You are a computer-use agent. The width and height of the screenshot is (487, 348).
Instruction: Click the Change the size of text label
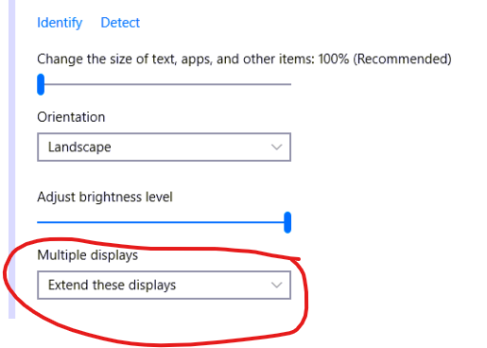pos(176,59)
